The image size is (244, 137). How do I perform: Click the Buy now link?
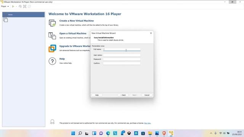pyautogui.click(x=148, y=123)
